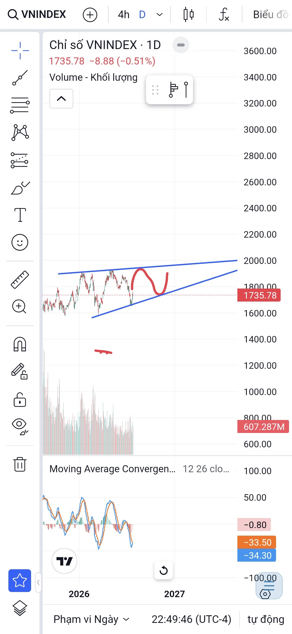Select the XABCD pattern tool
The height and width of the screenshot is (634, 292).
[20, 132]
